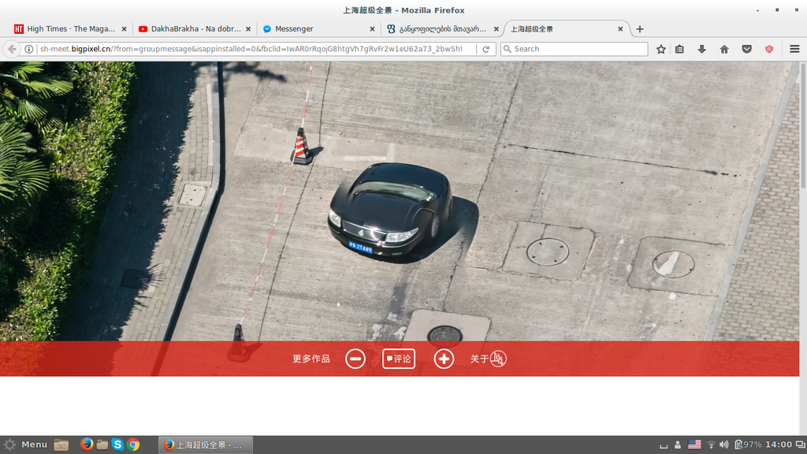807x454 pixels.
Task: Go to the Firefox home page
Action: [x=723, y=49]
